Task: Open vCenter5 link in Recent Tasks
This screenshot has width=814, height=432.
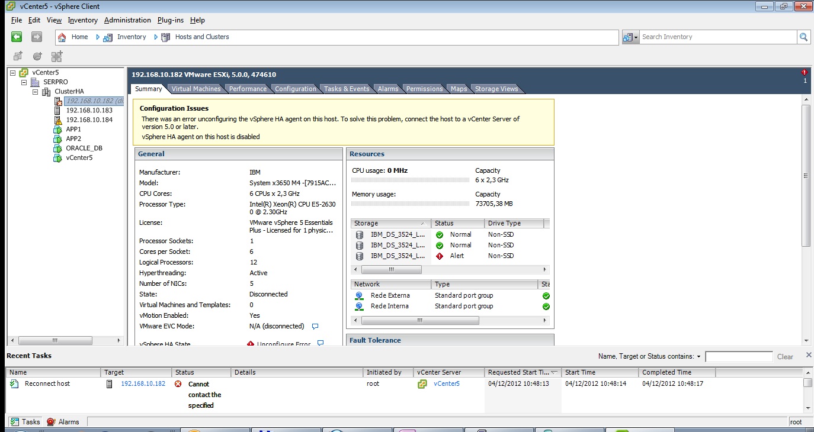Action: (x=447, y=383)
